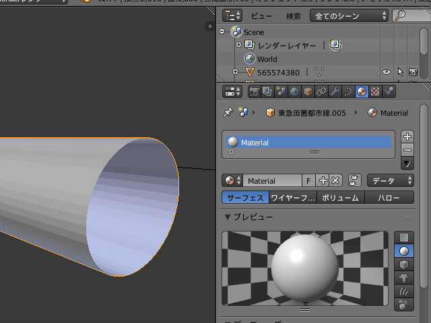This screenshot has height=323, width=431.
Task: Toggle selectability cursor for 565574380
Action: pyautogui.click(x=400, y=72)
